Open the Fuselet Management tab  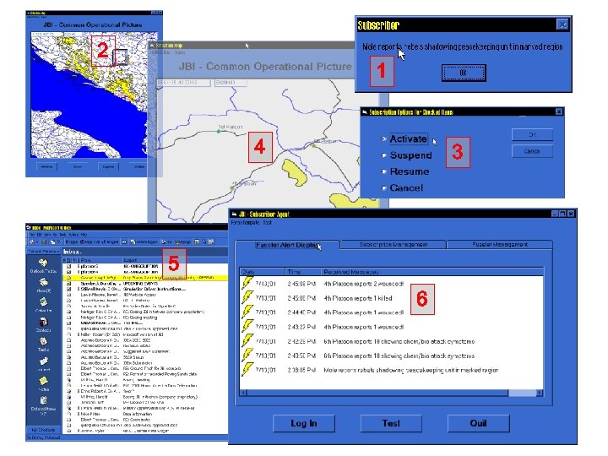pyautogui.click(x=500, y=245)
